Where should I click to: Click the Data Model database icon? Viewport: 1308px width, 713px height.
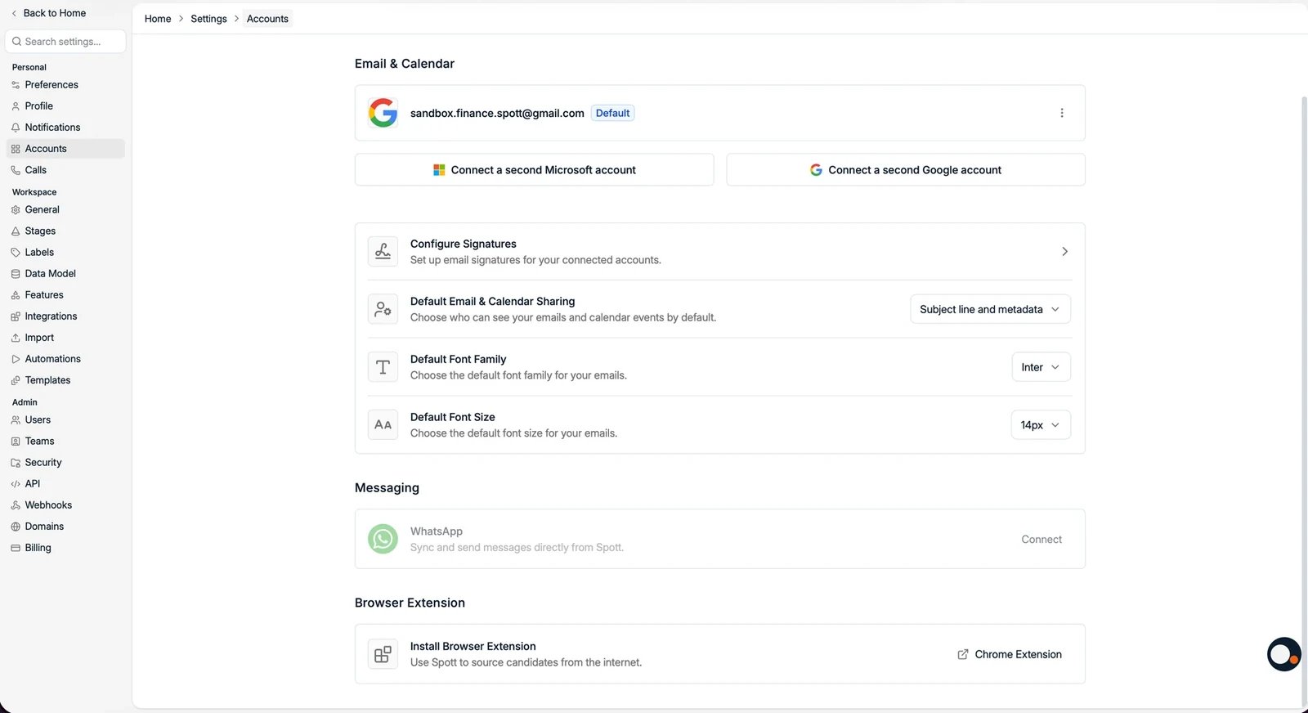(x=16, y=274)
